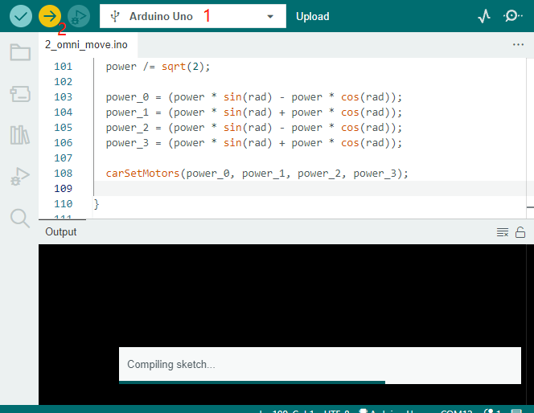Select the 2_omni_move.ino tab
This screenshot has height=413, width=534.
87,44
